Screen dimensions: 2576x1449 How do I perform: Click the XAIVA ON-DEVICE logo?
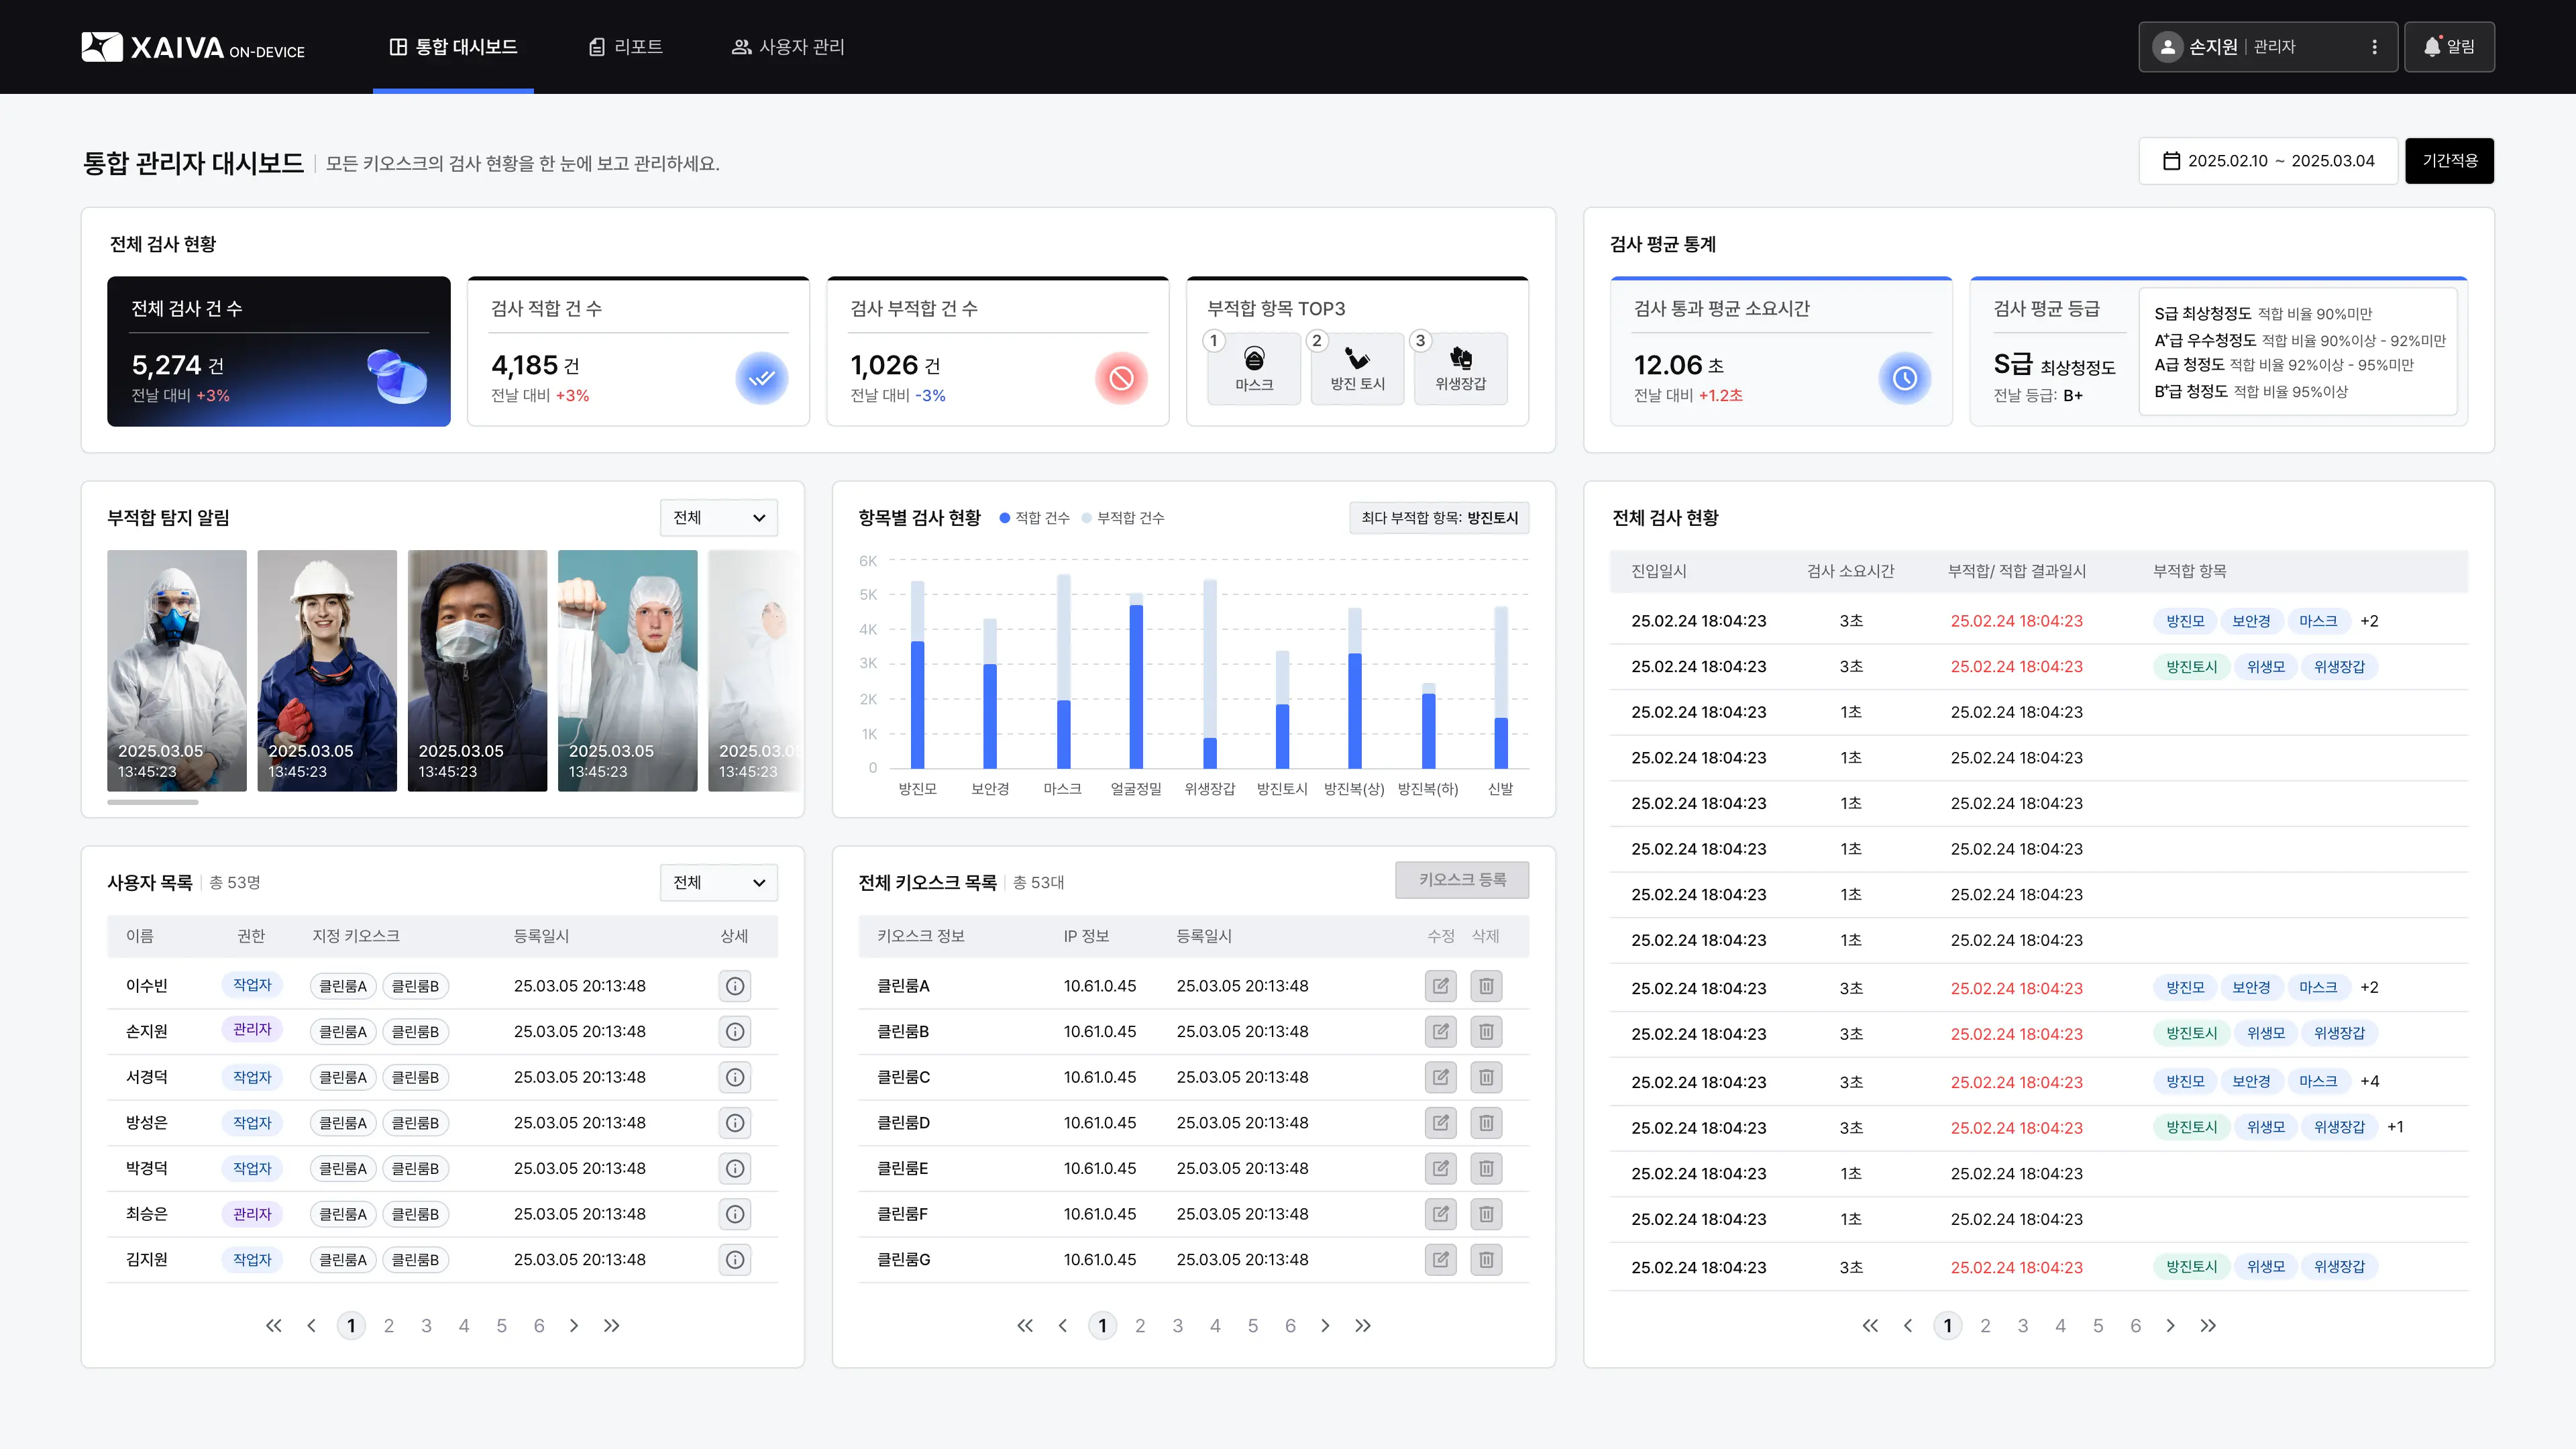pos(193,47)
